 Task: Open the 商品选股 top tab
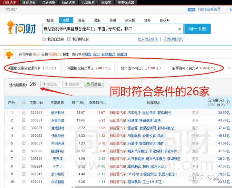pos(68,2)
